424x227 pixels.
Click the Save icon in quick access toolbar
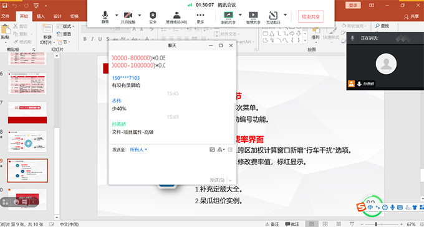point(5,6)
